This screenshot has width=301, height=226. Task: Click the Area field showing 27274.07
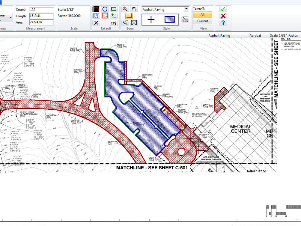[x=42, y=22]
